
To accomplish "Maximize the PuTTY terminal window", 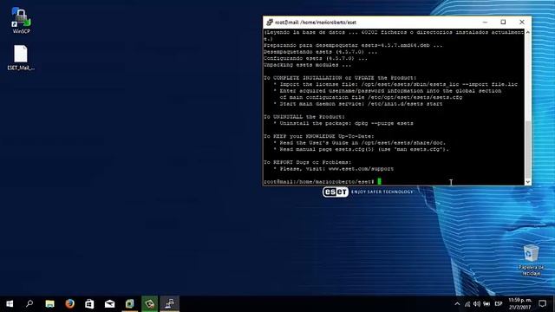I will (503, 22).
